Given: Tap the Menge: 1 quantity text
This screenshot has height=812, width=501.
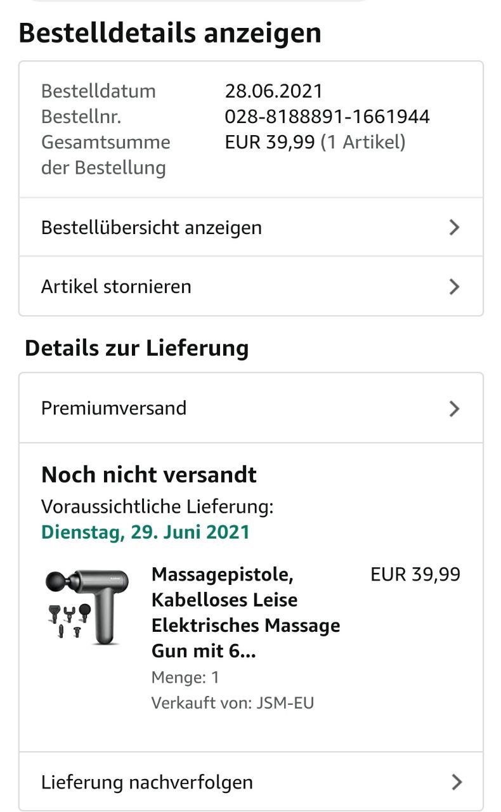Looking at the screenshot, I should 185,677.
